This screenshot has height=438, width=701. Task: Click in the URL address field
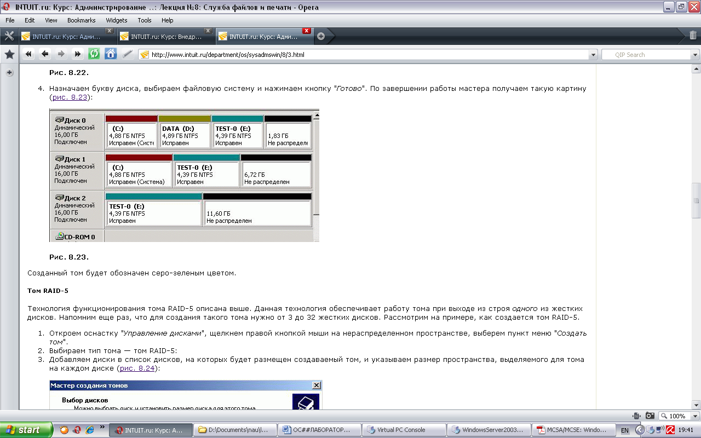(368, 55)
